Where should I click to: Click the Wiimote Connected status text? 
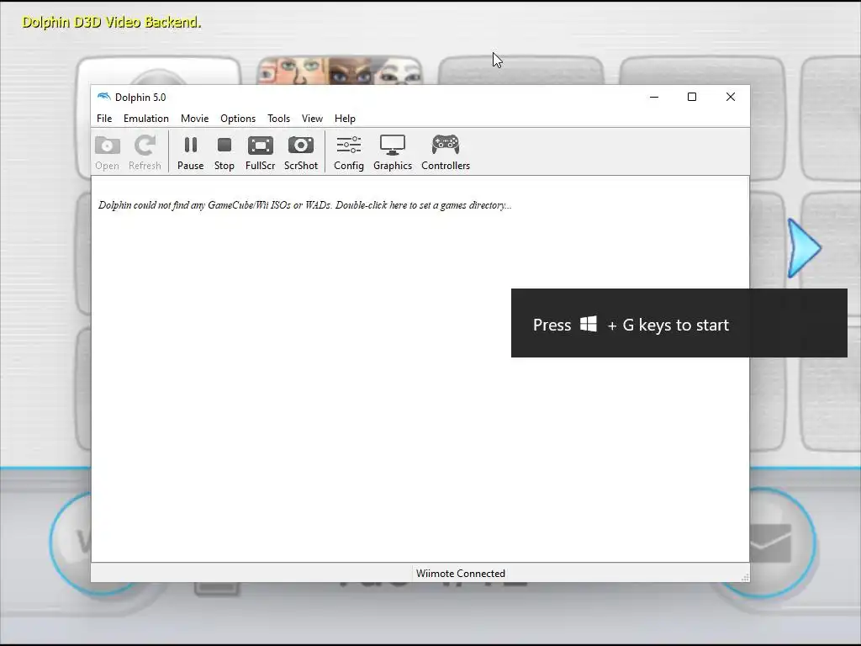click(x=460, y=573)
